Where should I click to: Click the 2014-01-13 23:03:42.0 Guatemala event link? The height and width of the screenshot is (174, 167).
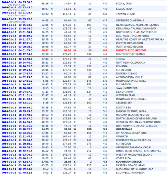(17, 19)
